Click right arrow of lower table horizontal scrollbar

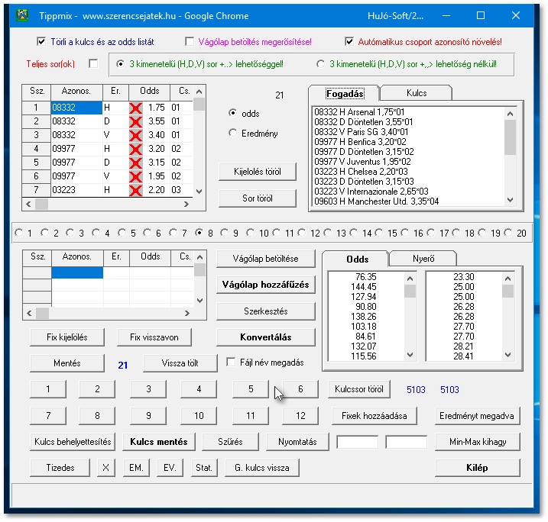[x=187, y=314]
